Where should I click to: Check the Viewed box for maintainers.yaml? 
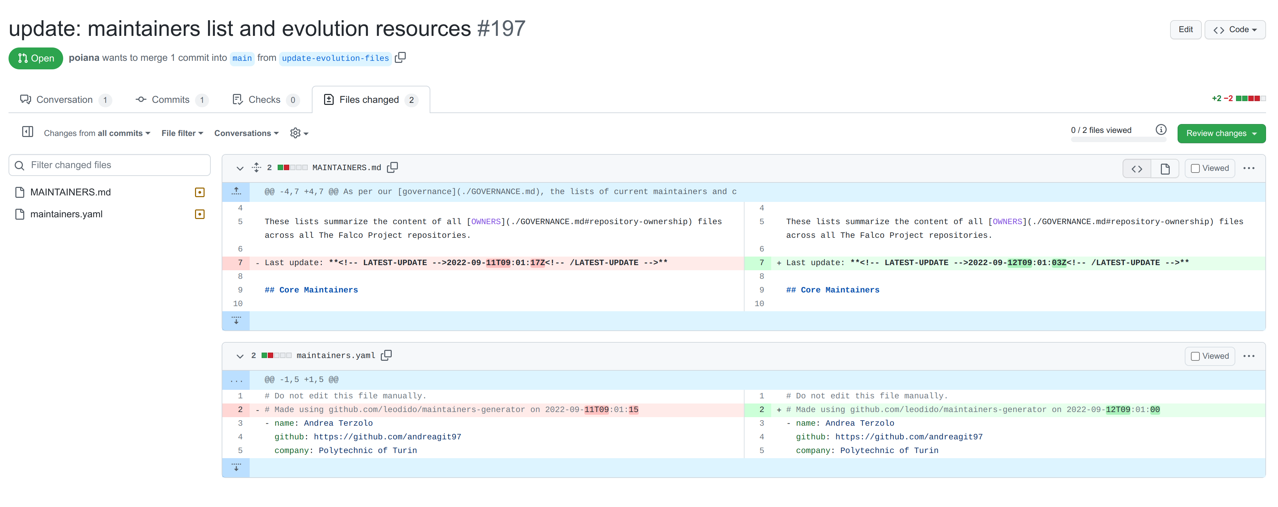coord(1196,356)
